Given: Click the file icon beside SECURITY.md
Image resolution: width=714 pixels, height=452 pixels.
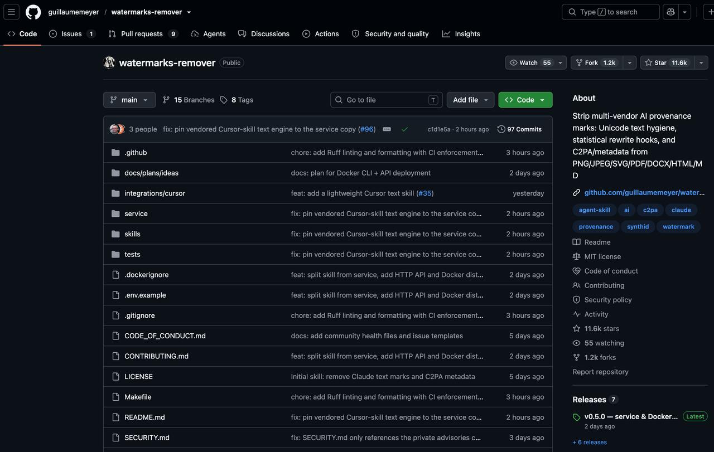Looking at the screenshot, I should point(115,438).
